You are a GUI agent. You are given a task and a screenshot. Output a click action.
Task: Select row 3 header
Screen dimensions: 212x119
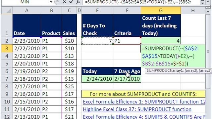point(7,48)
